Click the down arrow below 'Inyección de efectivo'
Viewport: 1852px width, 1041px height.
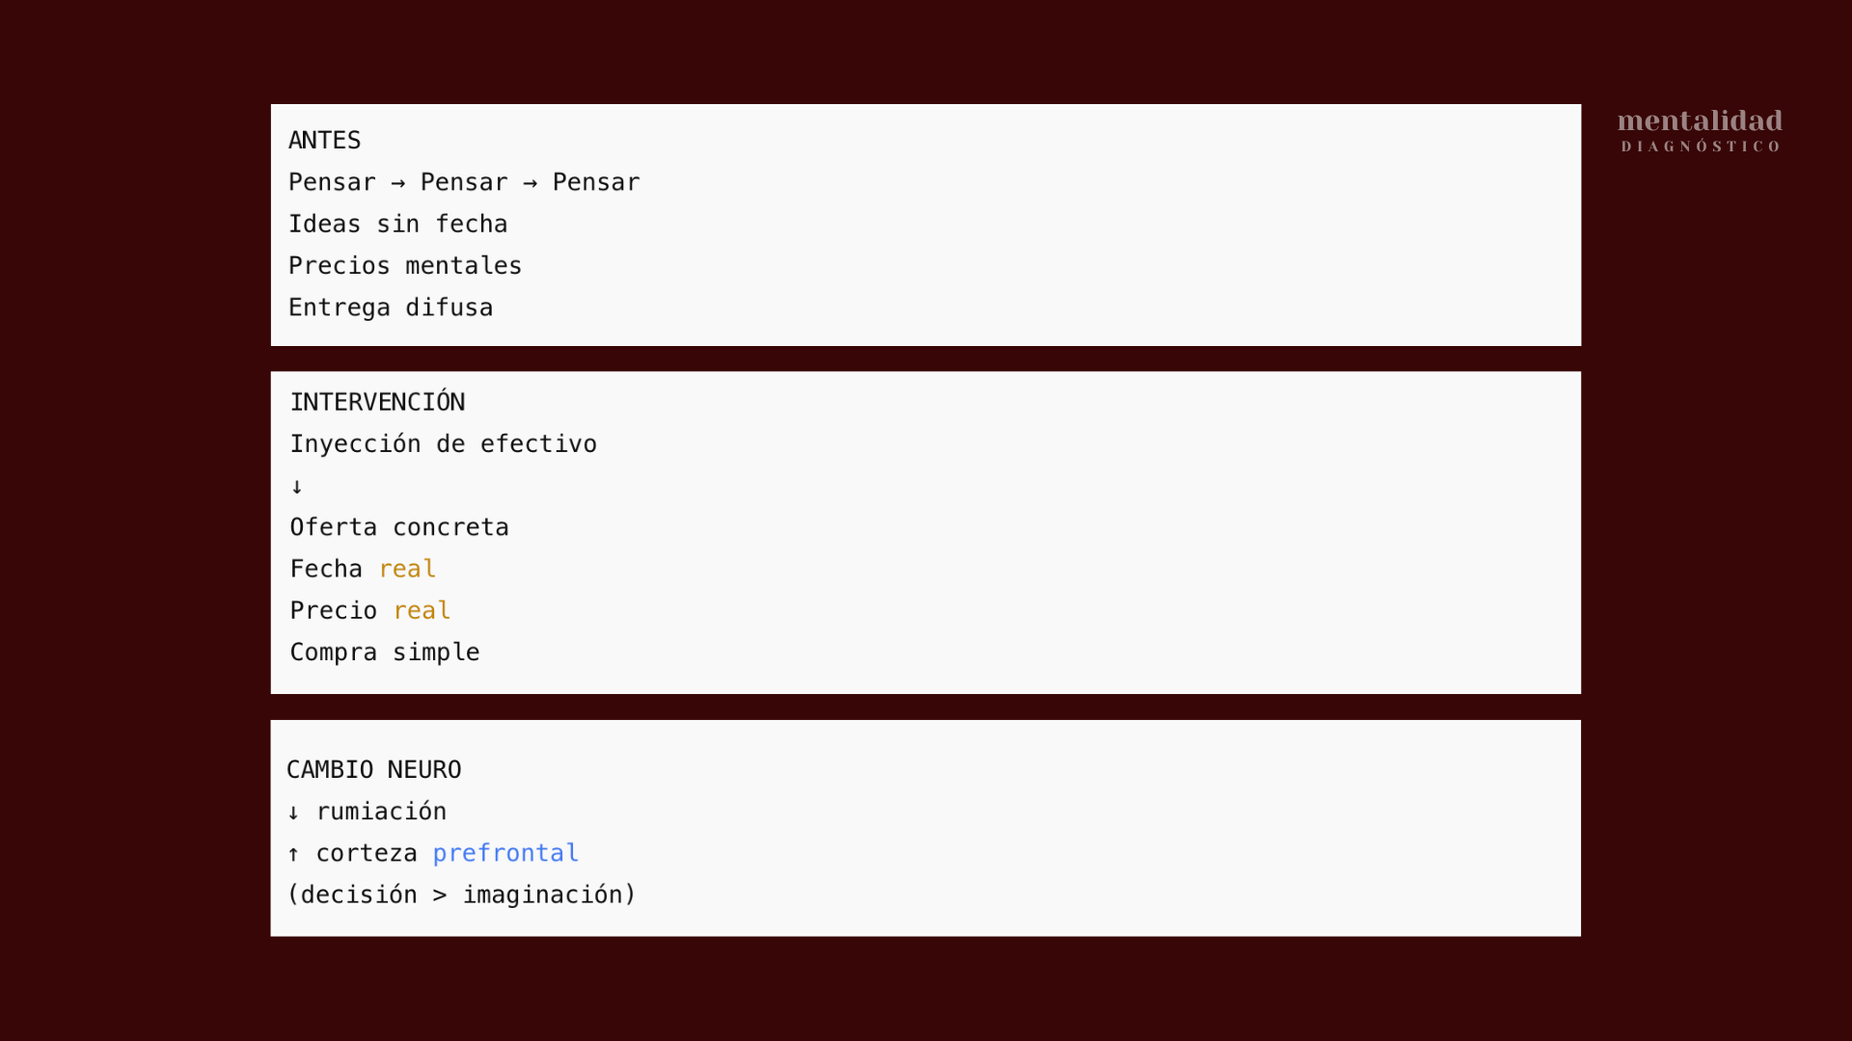pos(297,487)
